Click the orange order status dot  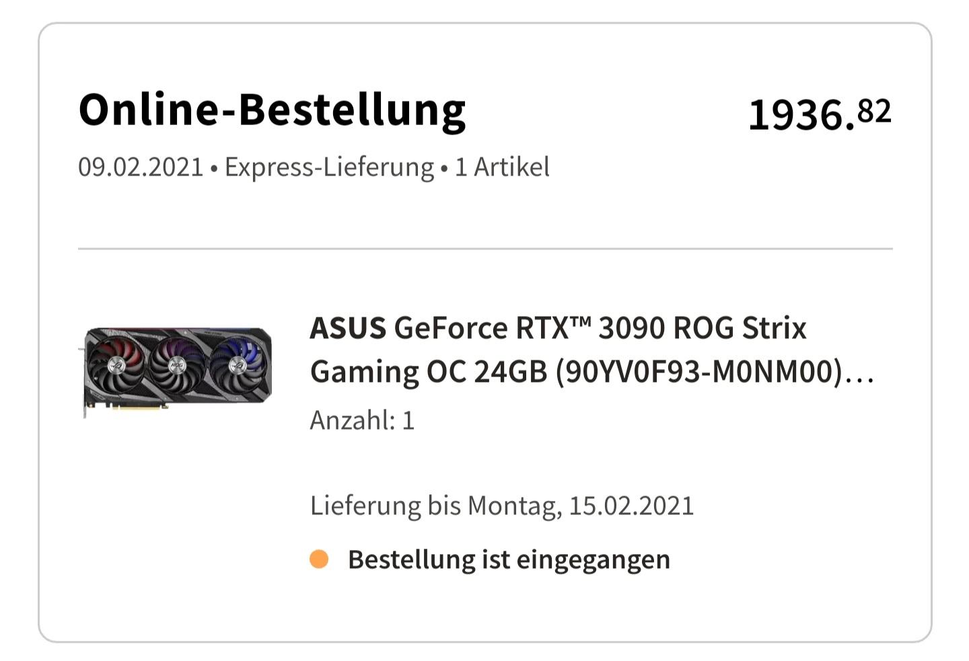(319, 559)
